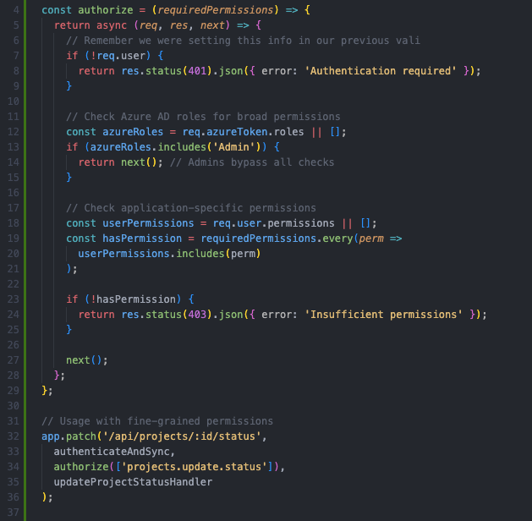Click line number 32 in the gutter

click(13, 436)
